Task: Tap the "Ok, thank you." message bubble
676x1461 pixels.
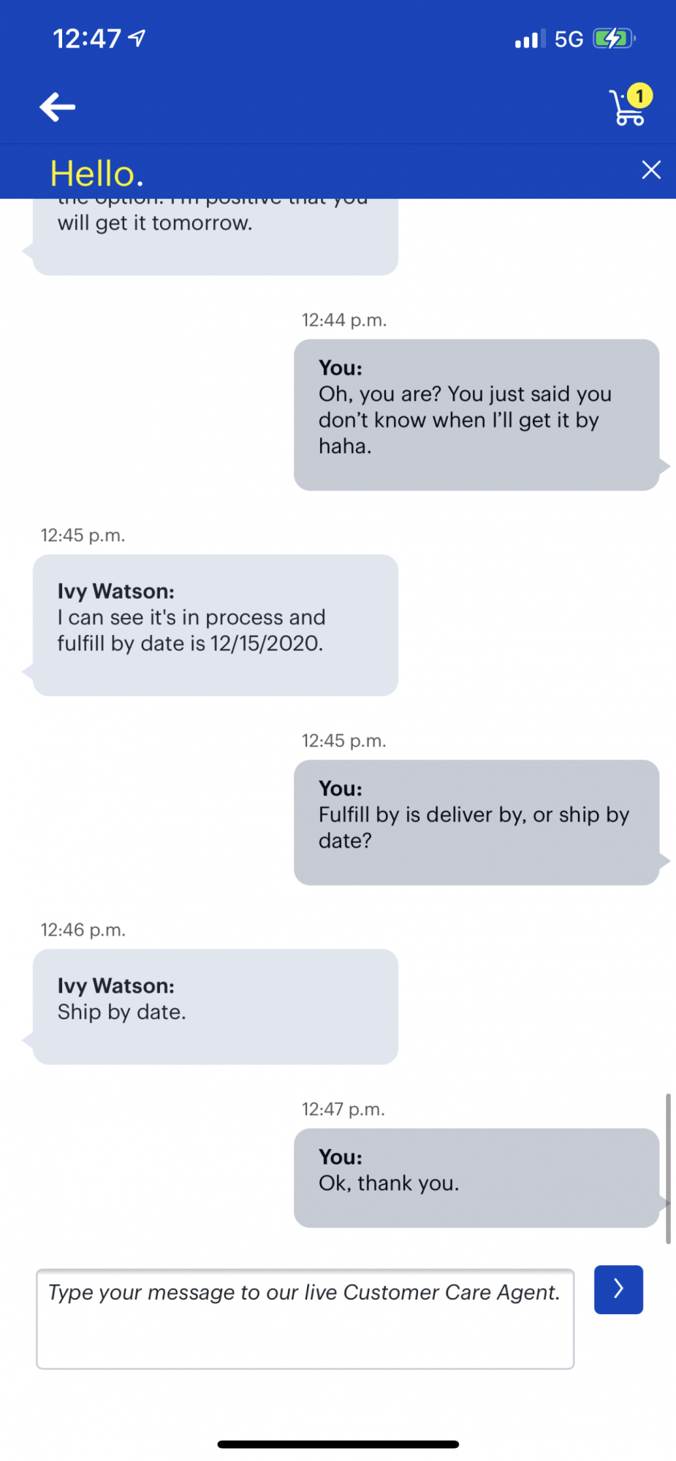Action: pos(476,1178)
